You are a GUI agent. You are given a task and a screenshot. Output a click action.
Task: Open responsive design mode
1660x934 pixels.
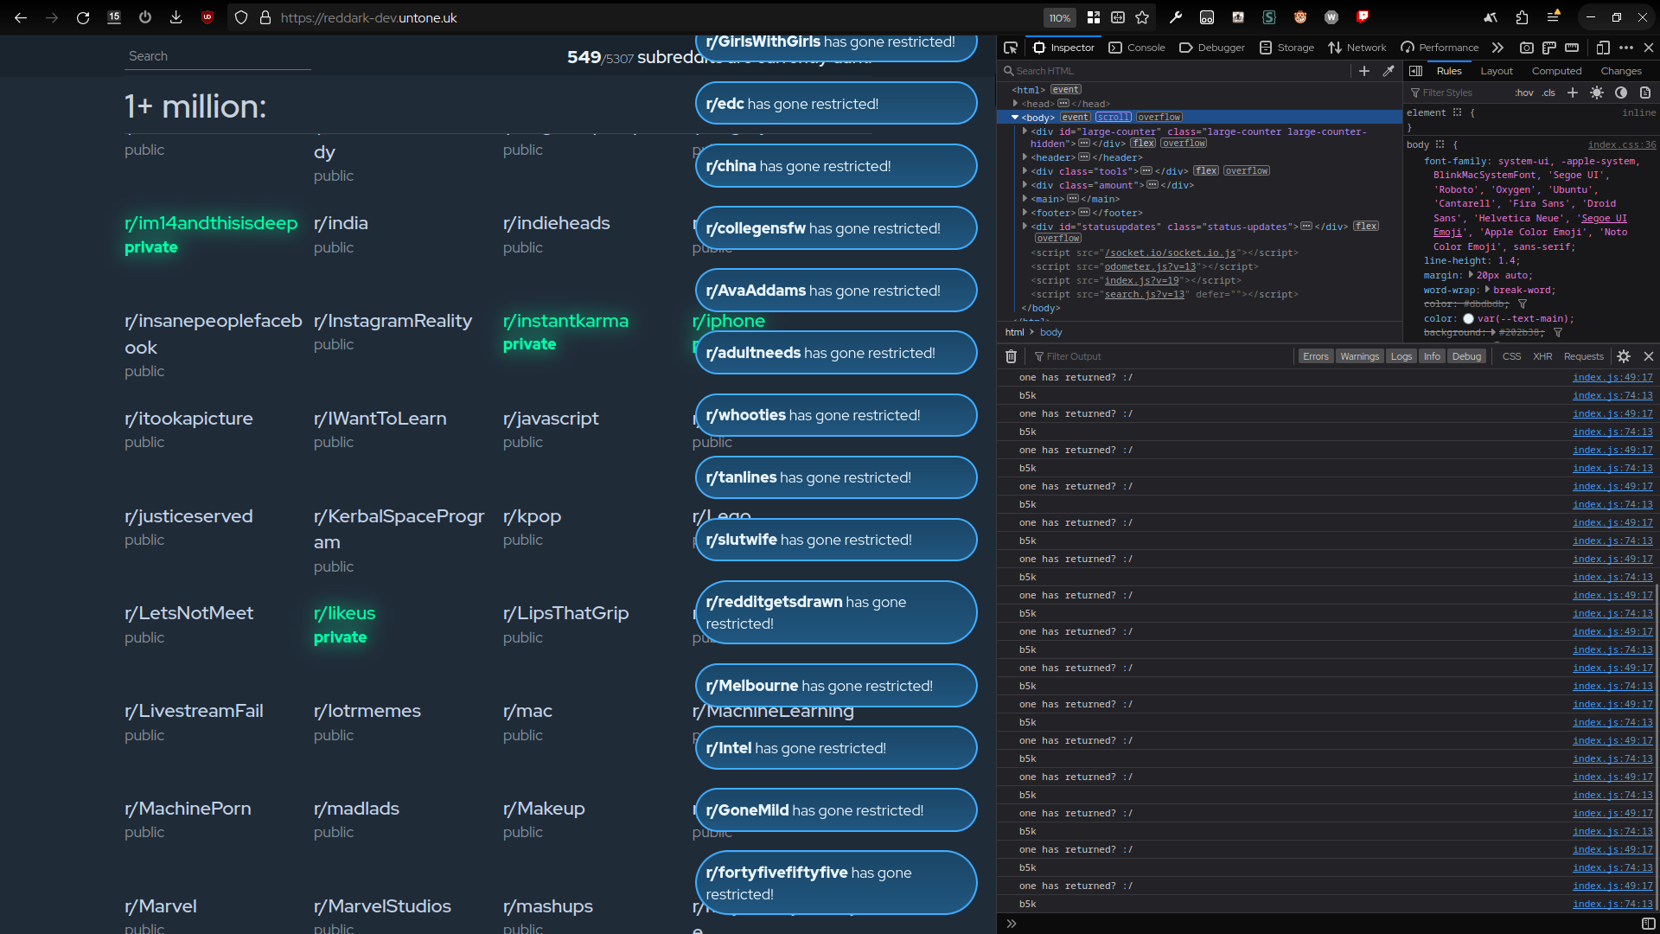point(1605,48)
